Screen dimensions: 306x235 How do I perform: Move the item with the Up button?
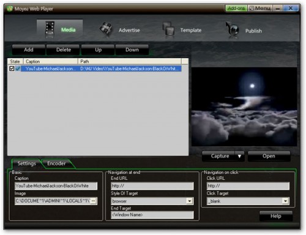click(98, 50)
